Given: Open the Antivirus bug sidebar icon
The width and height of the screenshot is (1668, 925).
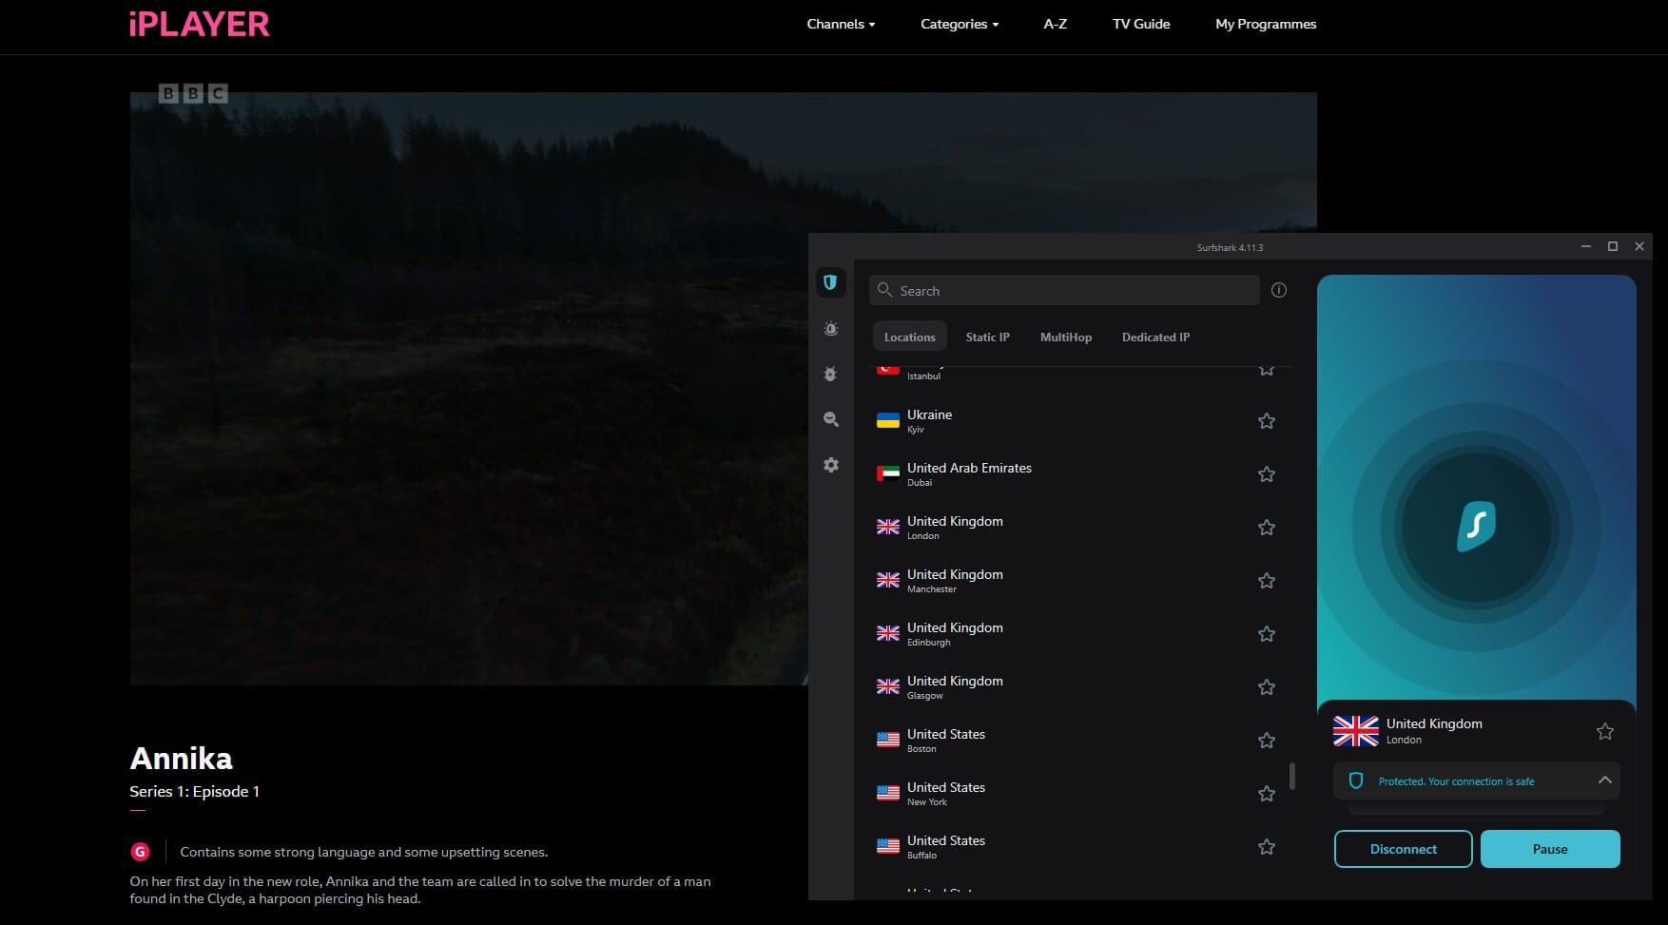Looking at the screenshot, I should click(x=830, y=375).
